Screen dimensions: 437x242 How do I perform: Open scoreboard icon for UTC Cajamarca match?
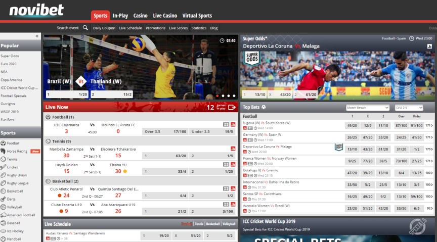click(x=226, y=124)
